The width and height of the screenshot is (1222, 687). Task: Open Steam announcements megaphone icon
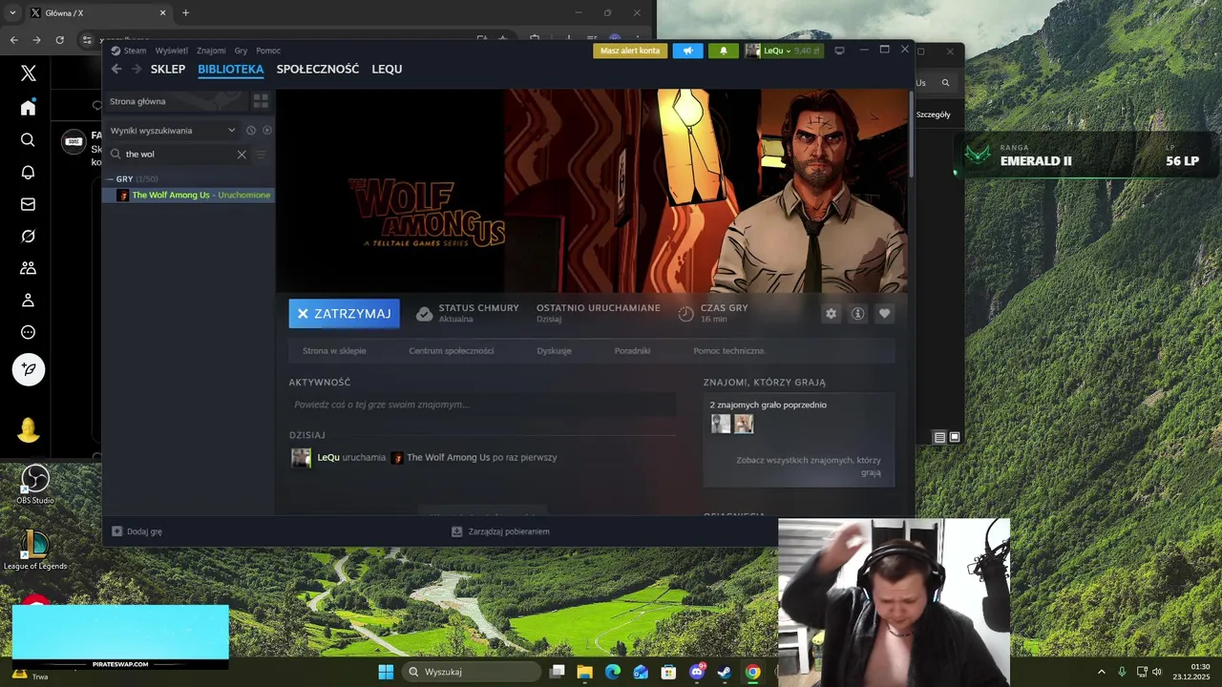click(687, 51)
